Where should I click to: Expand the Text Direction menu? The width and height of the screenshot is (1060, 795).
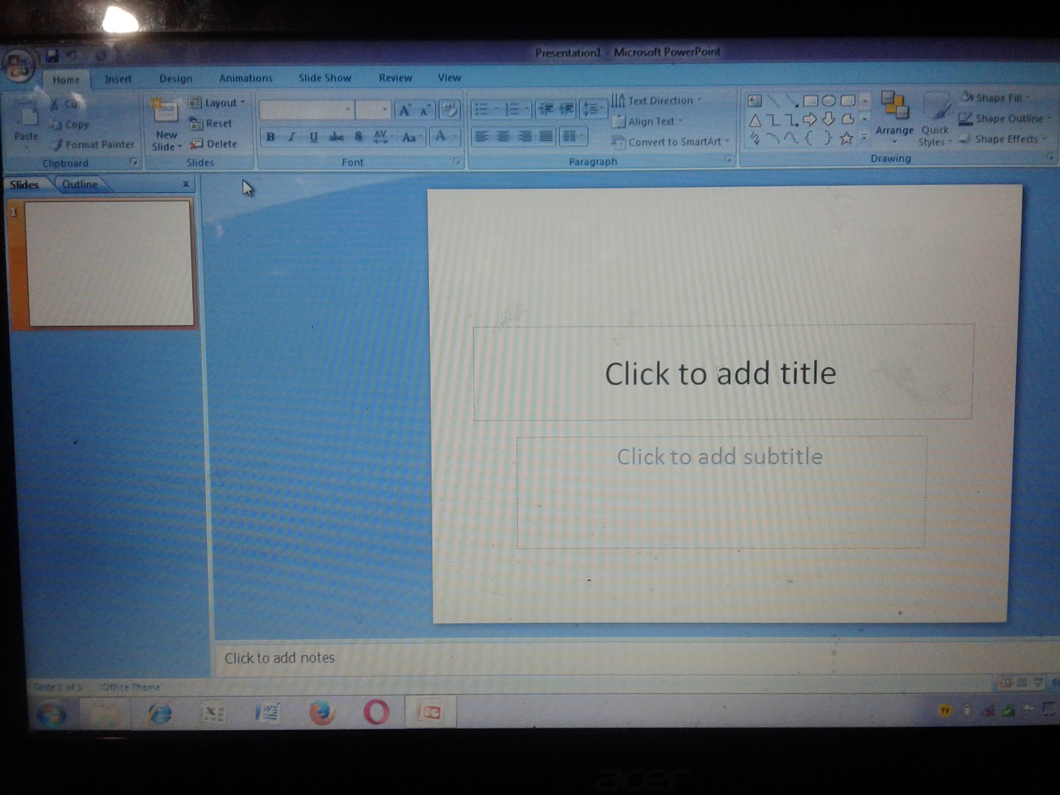click(x=657, y=101)
